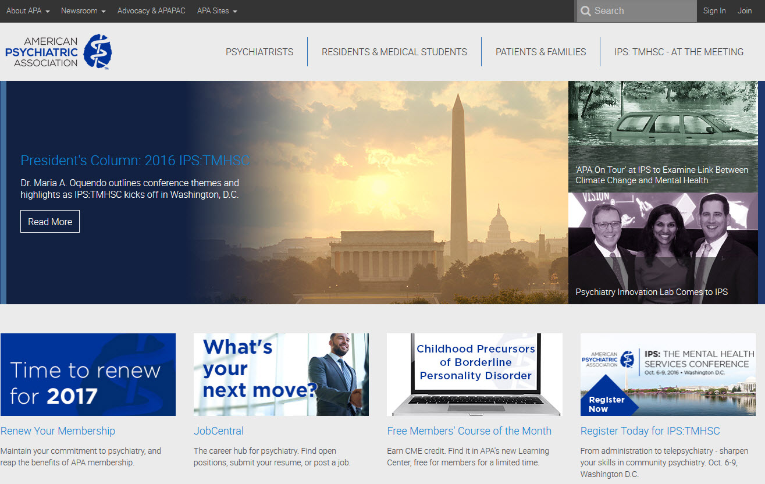
Task: Click the Sign In link
Action: click(x=714, y=11)
